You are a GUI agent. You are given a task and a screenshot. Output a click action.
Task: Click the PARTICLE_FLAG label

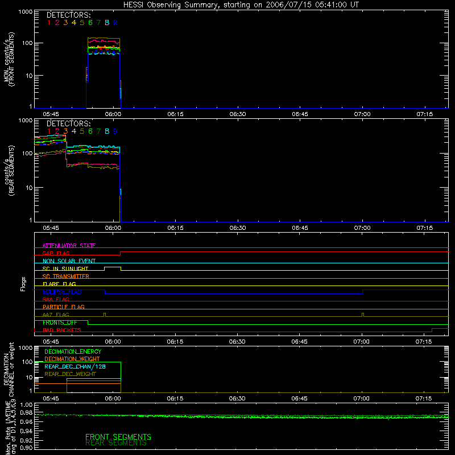[64, 307]
